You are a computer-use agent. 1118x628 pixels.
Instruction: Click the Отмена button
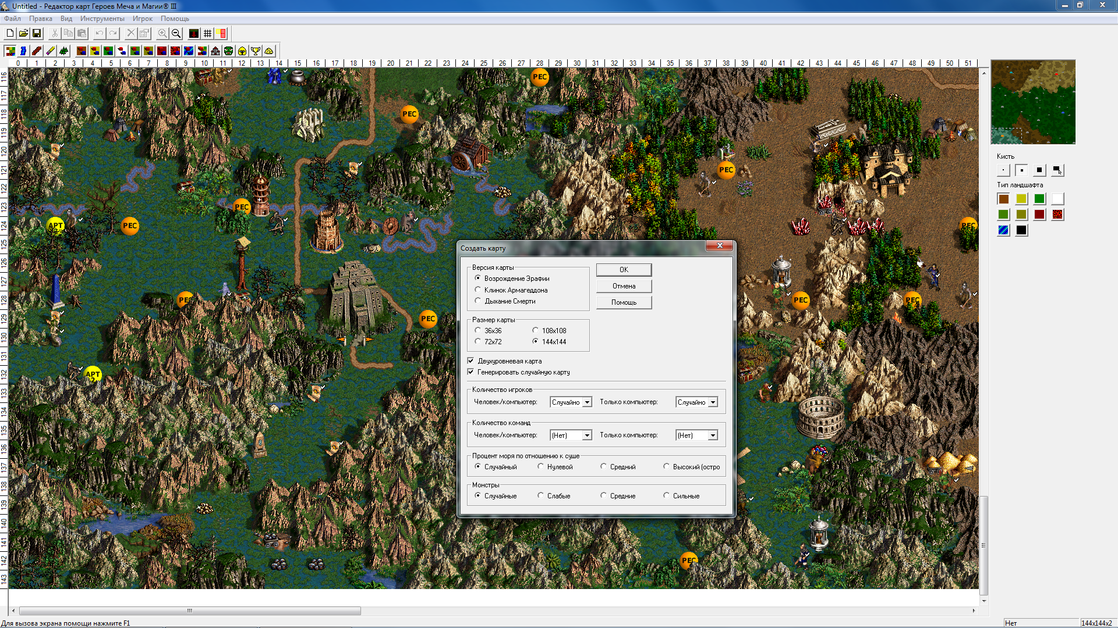point(624,286)
